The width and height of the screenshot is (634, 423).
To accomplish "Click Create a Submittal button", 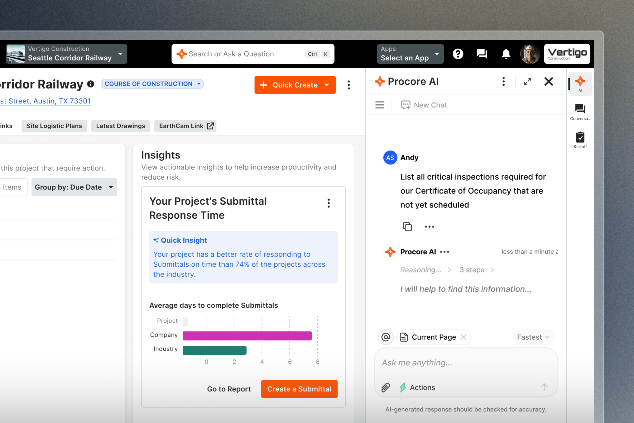I will pos(299,389).
